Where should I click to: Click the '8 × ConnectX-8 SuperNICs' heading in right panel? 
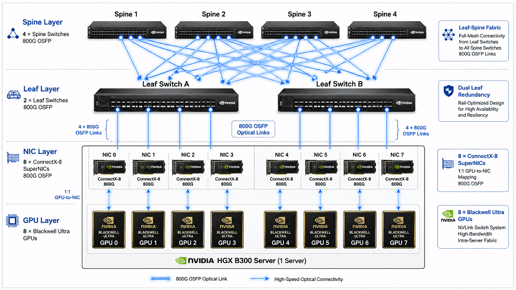click(478, 159)
